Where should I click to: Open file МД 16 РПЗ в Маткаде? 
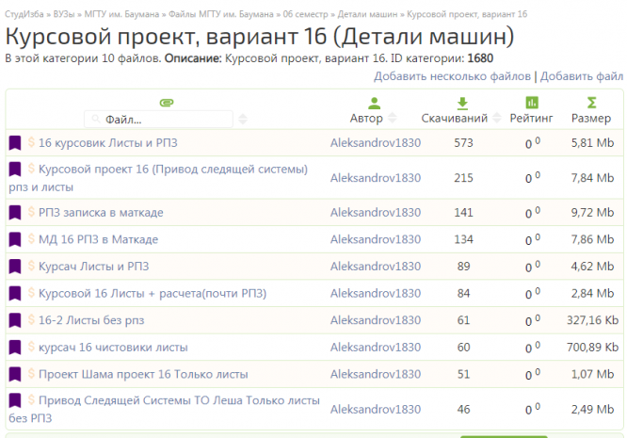[x=98, y=239]
